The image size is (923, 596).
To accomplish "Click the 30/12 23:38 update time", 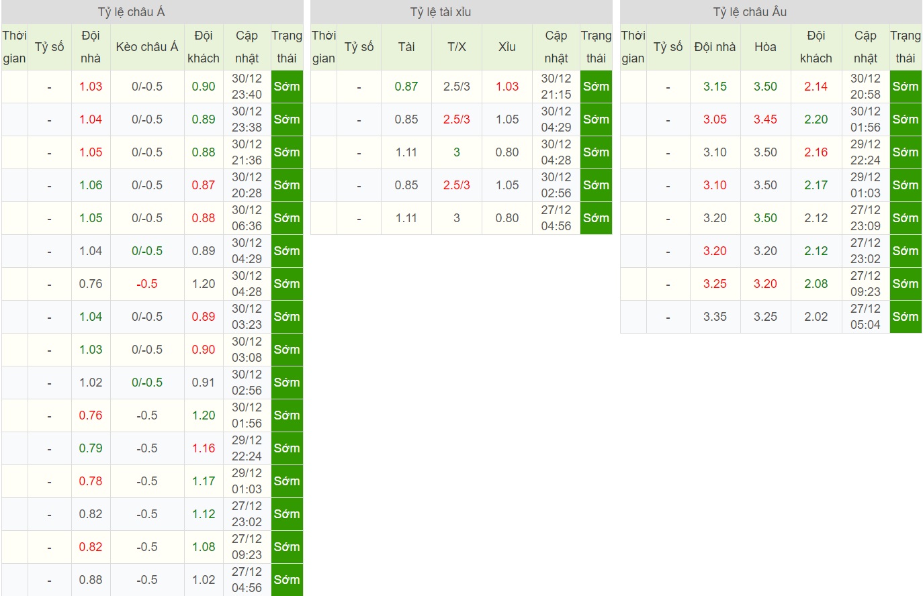I will click(247, 119).
